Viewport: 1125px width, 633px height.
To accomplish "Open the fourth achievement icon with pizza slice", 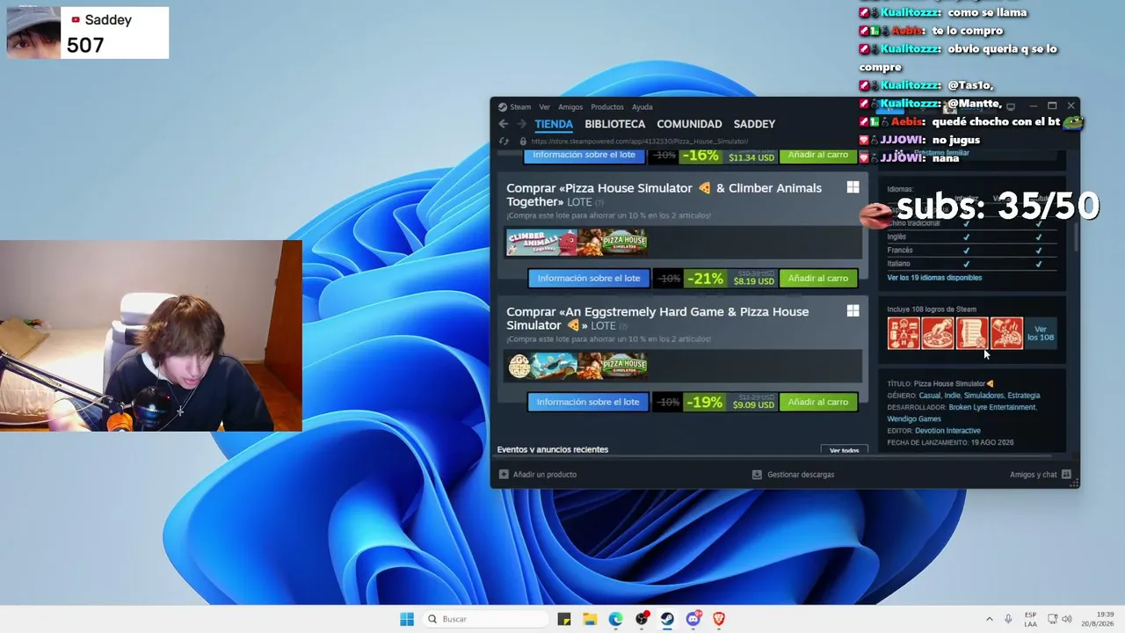I will (x=1006, y=333).
